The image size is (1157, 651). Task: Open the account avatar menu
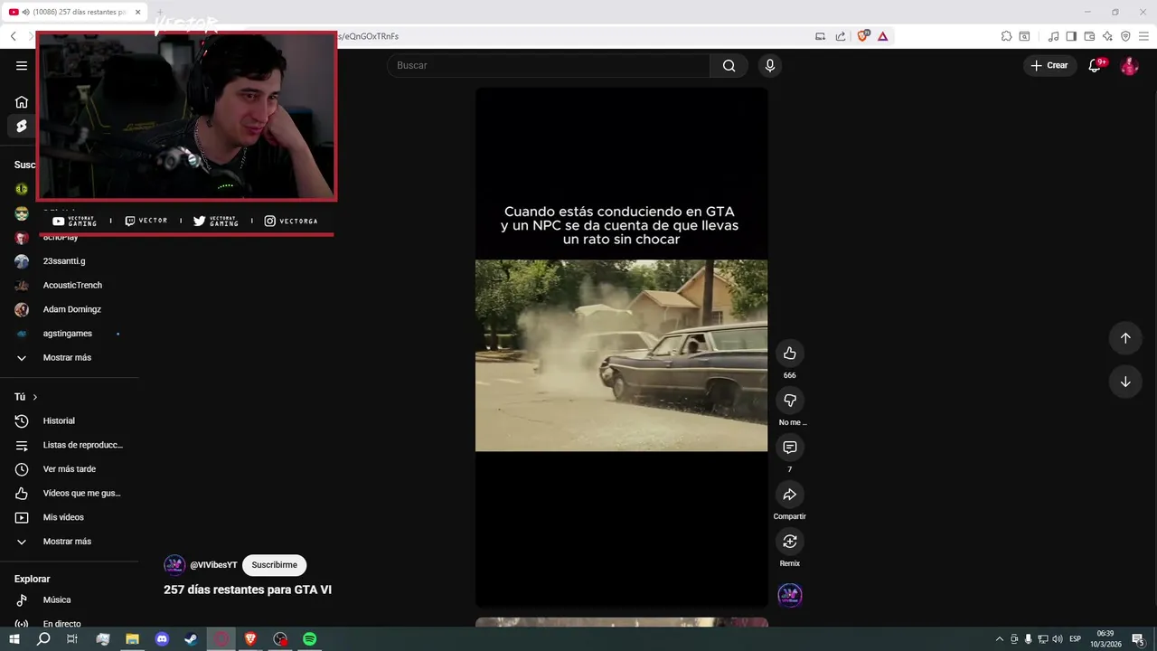coord(1129,65)
